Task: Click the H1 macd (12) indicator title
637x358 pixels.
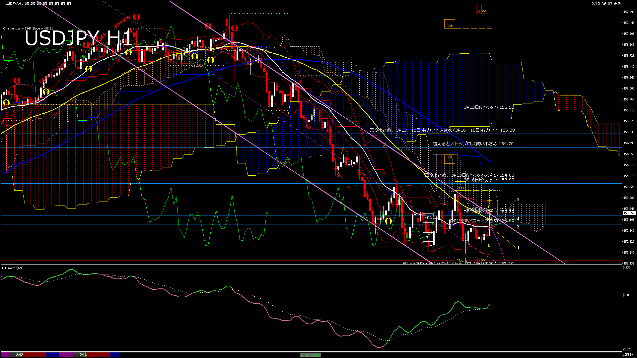Action: click(12, 268)
